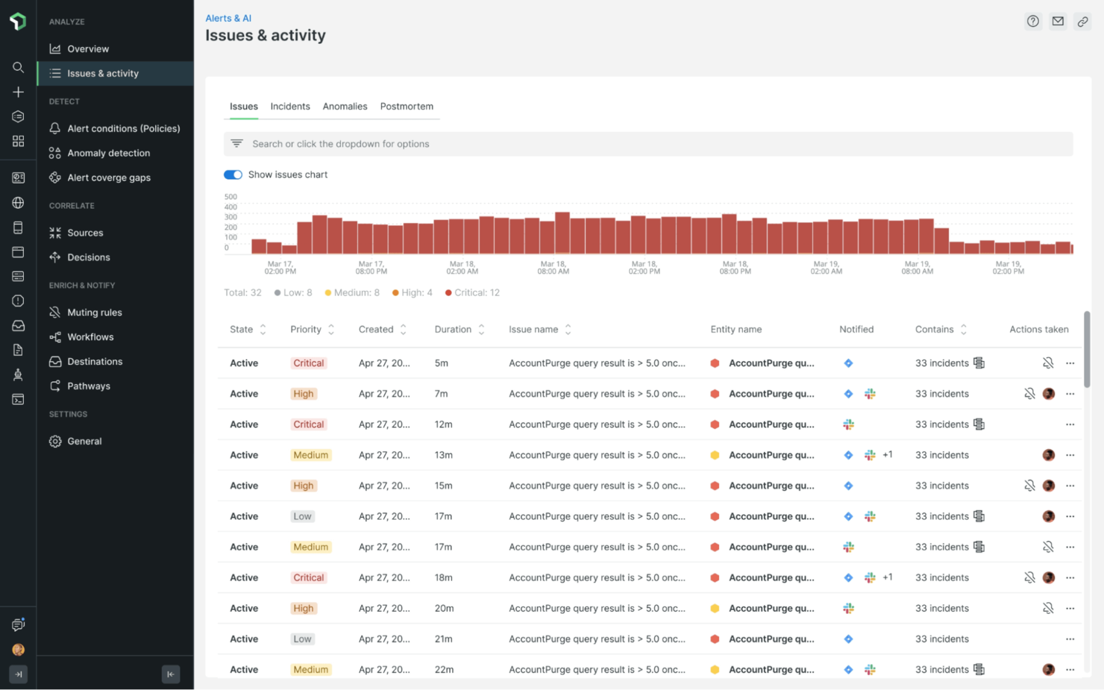The width and height of the screenshot is (1104, 690).
Task: Open search from the dark left rail
Action: [18, 67]
